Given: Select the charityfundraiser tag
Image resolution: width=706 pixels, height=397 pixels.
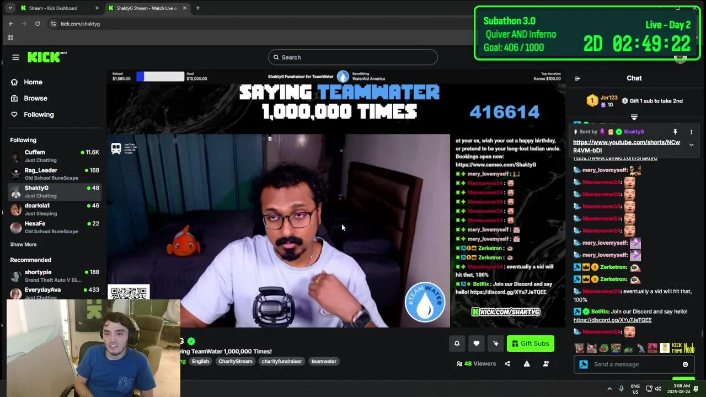Looking at the screenshot, I should pyautogui.click(x=282, y=361).
